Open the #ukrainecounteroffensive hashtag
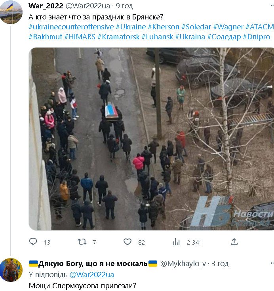 coord(71,27)
